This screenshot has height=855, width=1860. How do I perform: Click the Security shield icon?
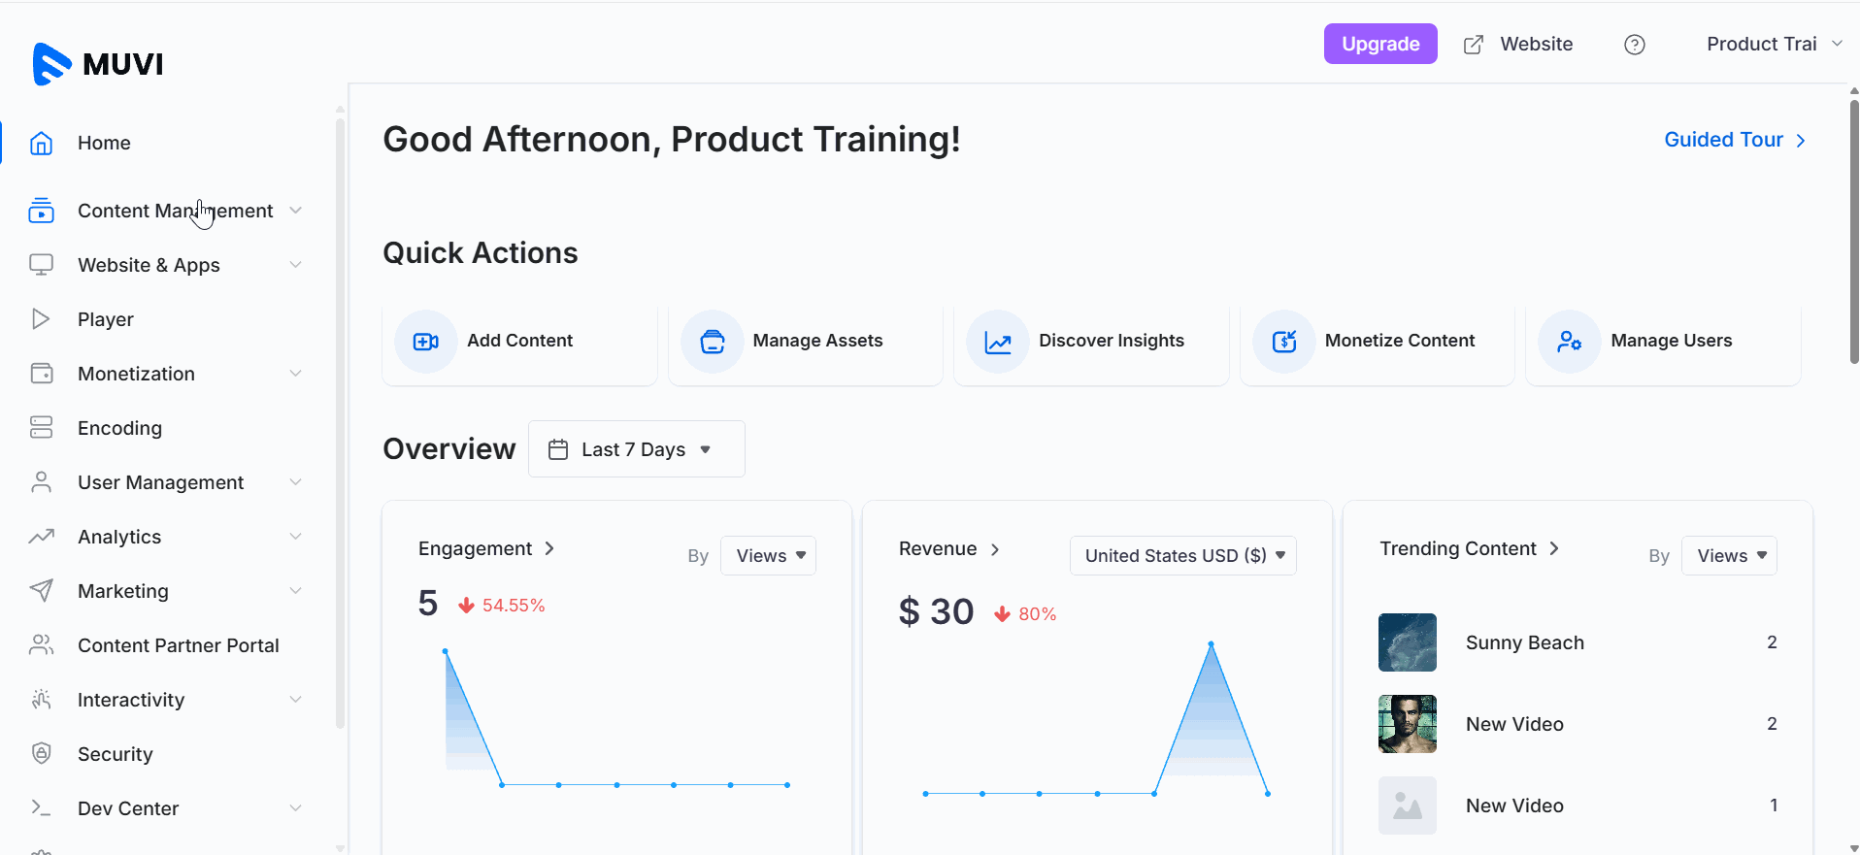click(x=41, y=754)
